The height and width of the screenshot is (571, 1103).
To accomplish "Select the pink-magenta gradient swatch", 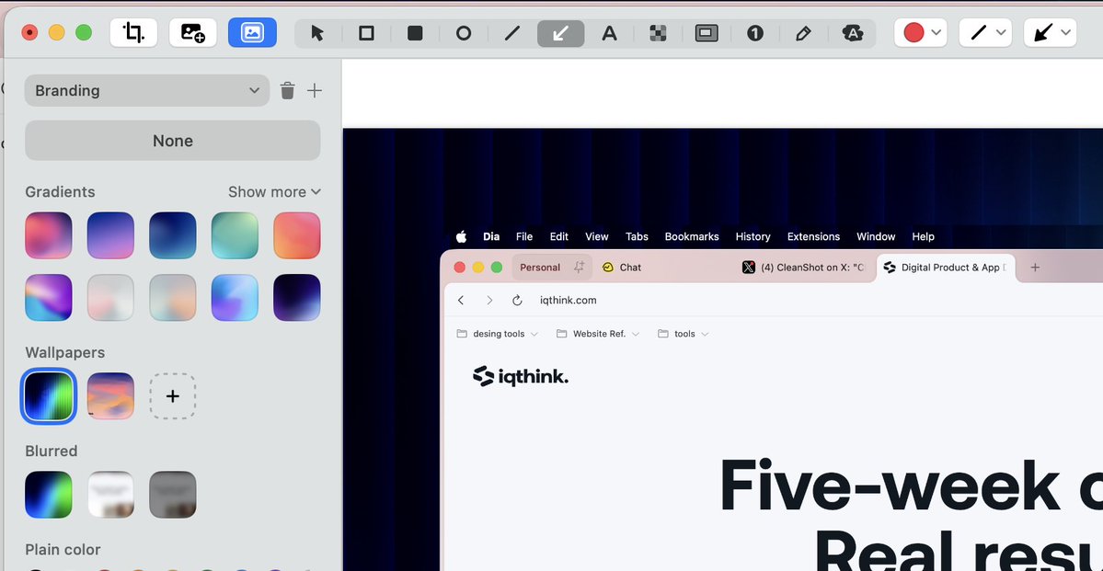I will [x=49, y=235].
